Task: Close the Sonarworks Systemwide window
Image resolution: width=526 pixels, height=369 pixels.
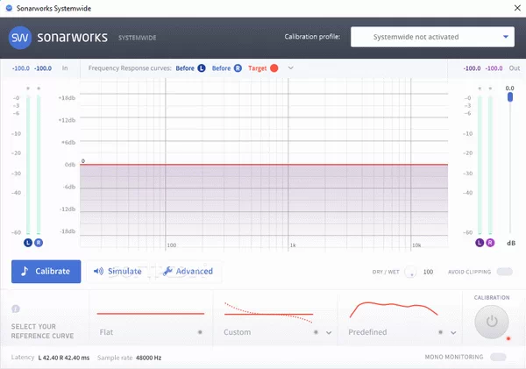Action: coord(517,8)
